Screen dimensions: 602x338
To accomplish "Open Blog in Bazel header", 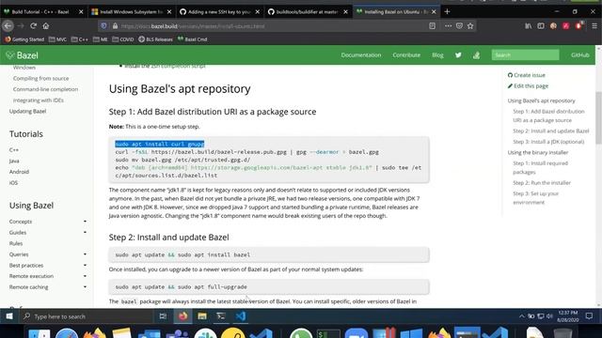I will [437, 55].
